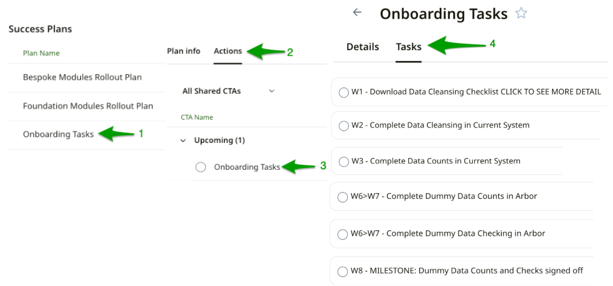Image resolution: width=613 pixels, height=286 pixels.
Task: Check off W3 Complete Data Counts task
Action: [x=344, y=162]
